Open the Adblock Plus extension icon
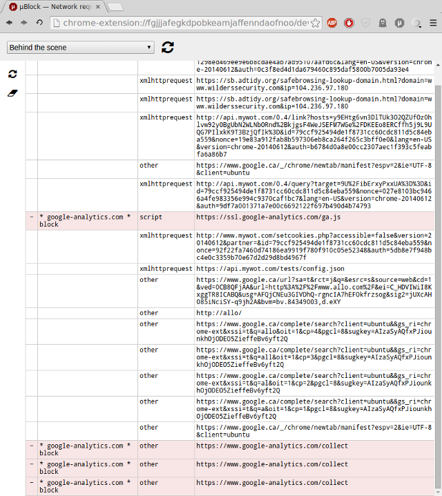This screenshot has width=442, height=496. click(x=332, y=23)
